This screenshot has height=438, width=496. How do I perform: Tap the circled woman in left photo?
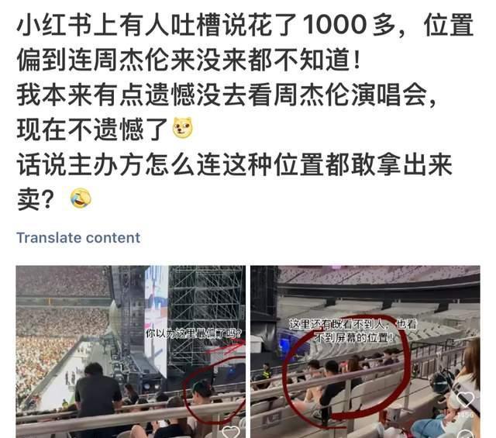click(201, 392)
